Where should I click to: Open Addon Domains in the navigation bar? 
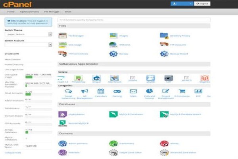click(x=29, y=12)
